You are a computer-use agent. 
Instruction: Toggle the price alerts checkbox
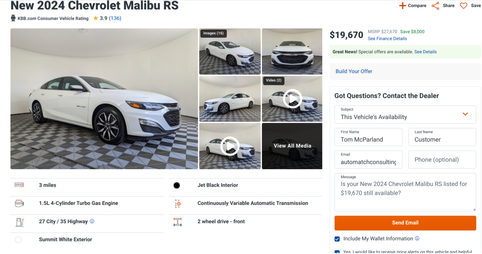[337, 252]
